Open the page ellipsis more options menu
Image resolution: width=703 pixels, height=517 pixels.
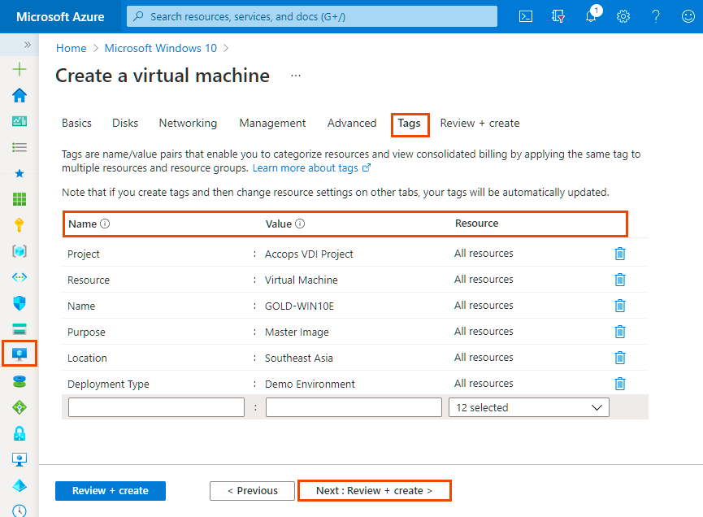coord(296,76)
